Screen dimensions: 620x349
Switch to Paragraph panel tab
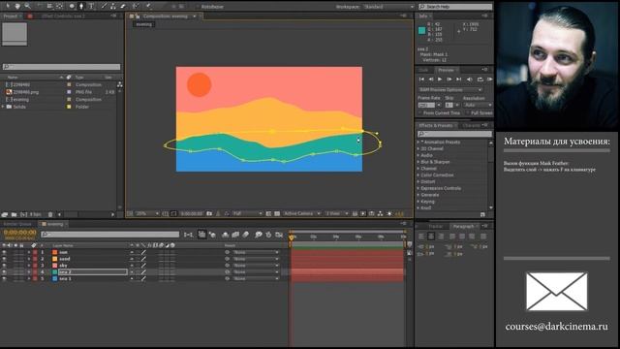463,226
